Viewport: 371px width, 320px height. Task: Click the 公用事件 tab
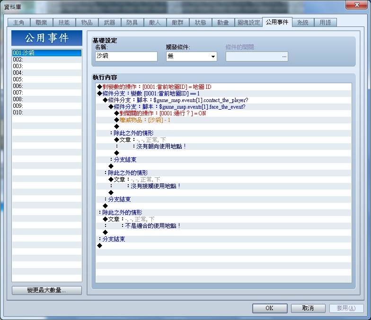[x=277, y=22]
